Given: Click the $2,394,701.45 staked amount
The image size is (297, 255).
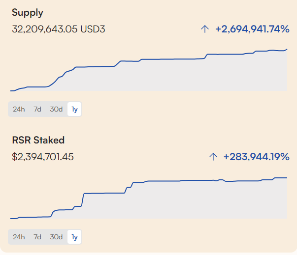Looking at the screenshot, I should pyautogui.click(x=43, y=157).
